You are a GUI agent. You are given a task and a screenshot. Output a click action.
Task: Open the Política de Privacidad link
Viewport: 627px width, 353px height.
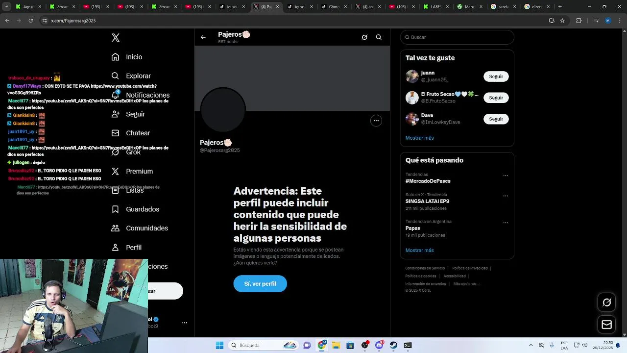(x=470, y=268)
